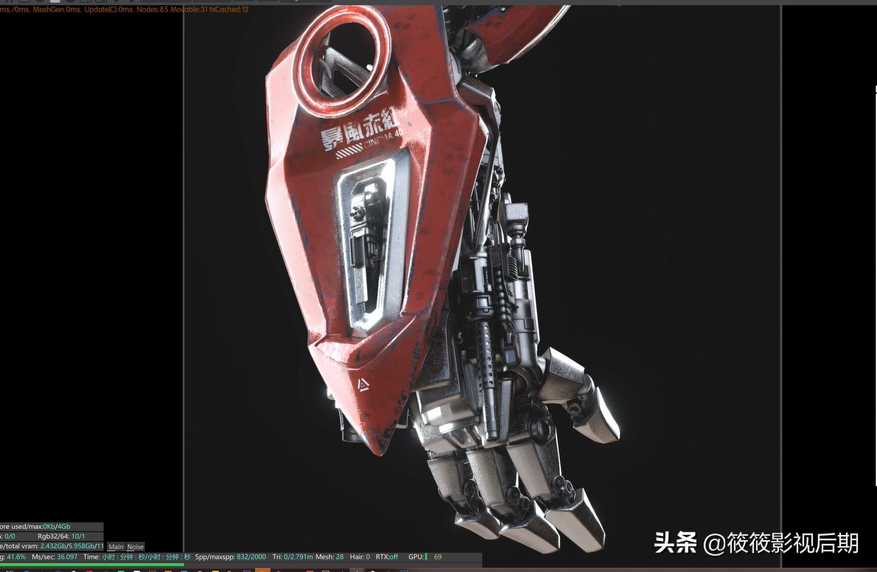Click the green GPU usage indicator

coord(426,557)
